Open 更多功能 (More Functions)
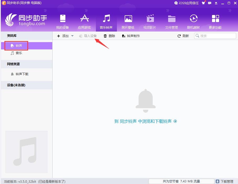 [215, 21]
